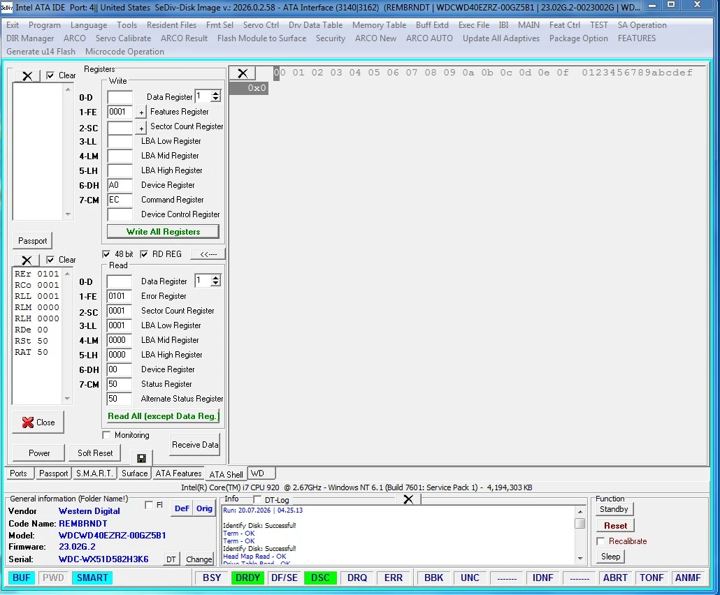
Task: Click the green DRDY status indicator
Action: click(247, 578)
